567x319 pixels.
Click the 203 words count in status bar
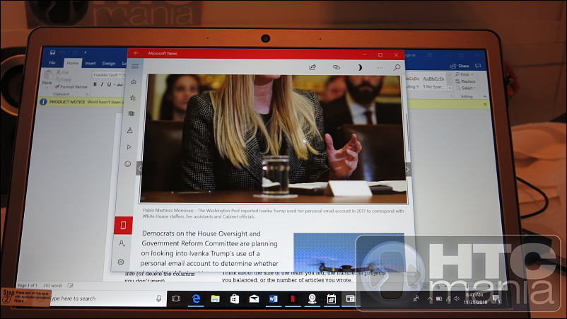(x=52, y=285)
